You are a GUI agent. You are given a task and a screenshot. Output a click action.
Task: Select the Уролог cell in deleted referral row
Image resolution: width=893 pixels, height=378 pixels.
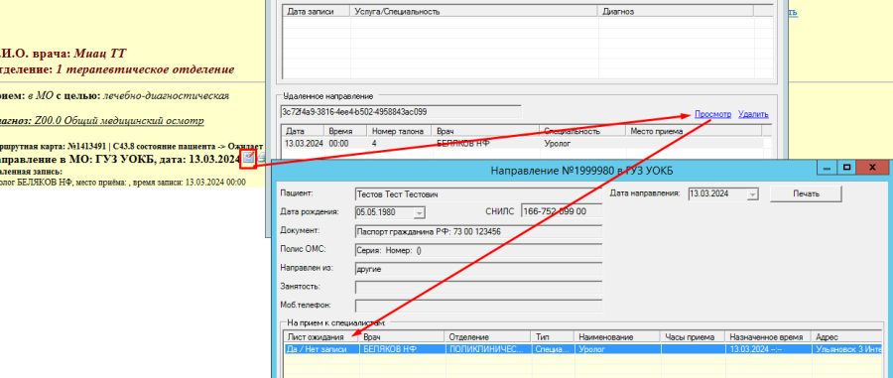[x=582, y=144]
